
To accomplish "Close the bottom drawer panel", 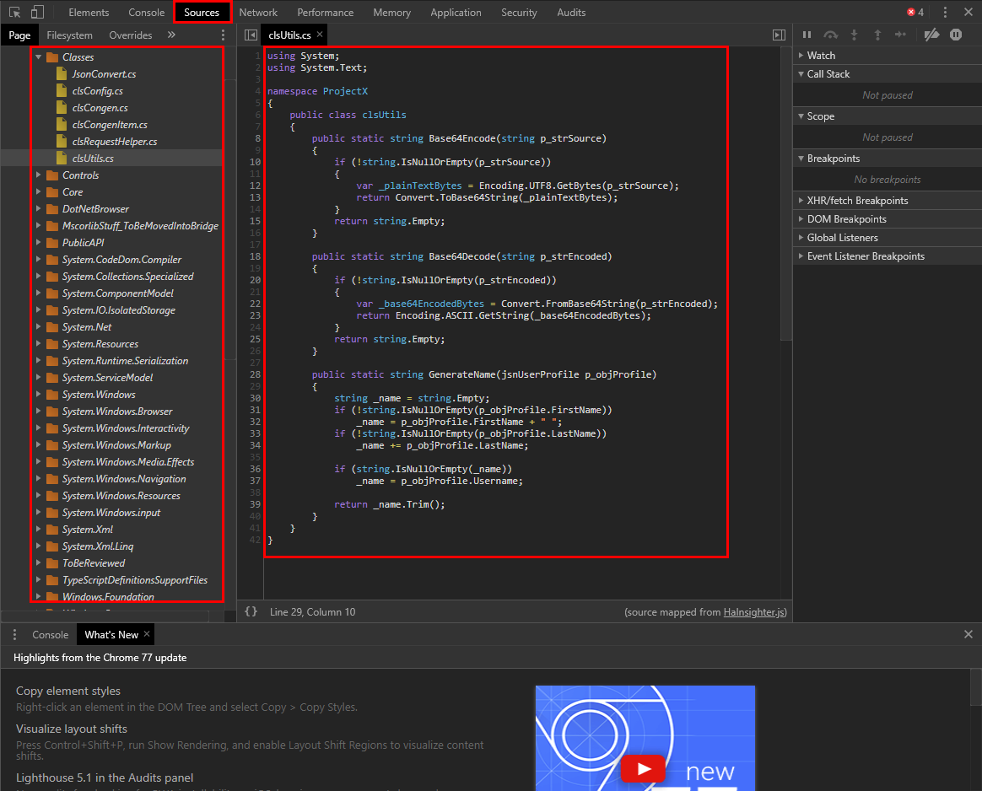I will pos(969,634).
